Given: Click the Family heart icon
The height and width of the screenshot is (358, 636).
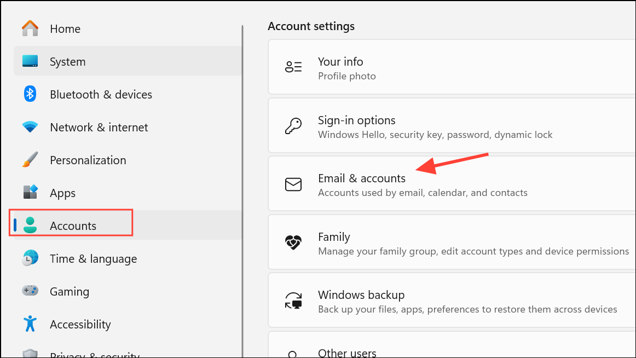Looking at the screenshot, I should (x=293, y=243).
